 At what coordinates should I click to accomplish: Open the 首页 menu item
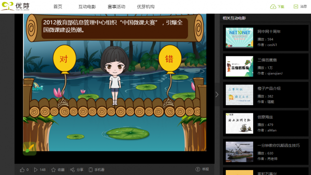click(x=58, y=7)
